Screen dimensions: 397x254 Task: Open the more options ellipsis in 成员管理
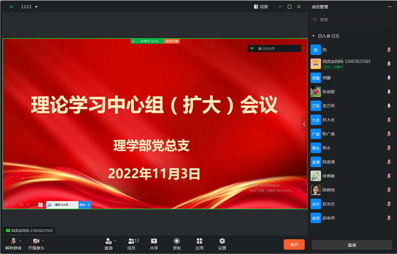(390, 7)
